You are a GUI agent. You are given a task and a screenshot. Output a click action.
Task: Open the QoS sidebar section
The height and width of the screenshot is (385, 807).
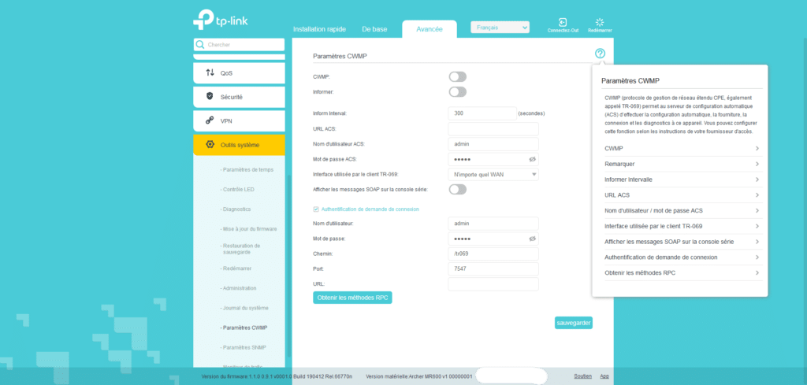[239, 73]
